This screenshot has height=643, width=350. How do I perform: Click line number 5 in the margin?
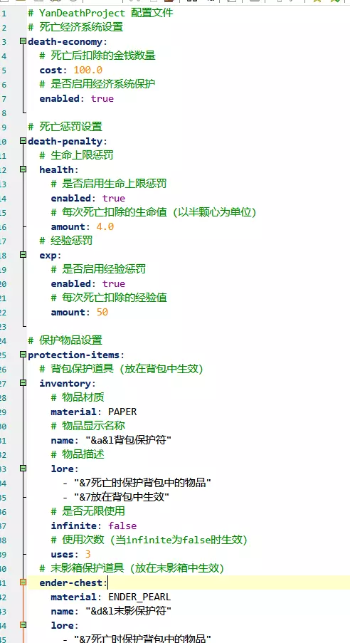[4, 70]
